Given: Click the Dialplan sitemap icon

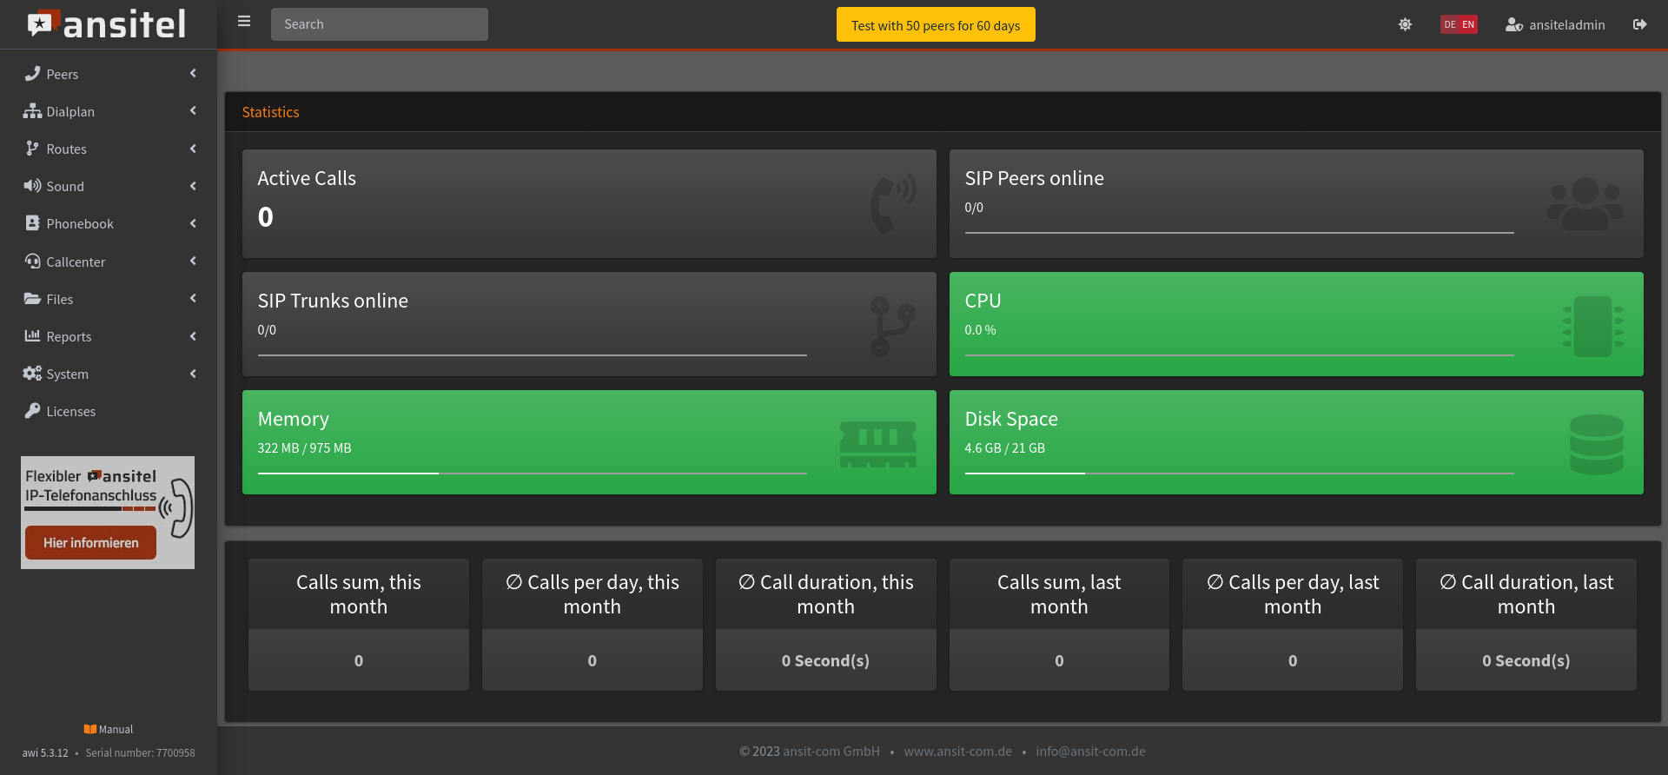Looking at the screenshot, I should [x=32, y=111].
